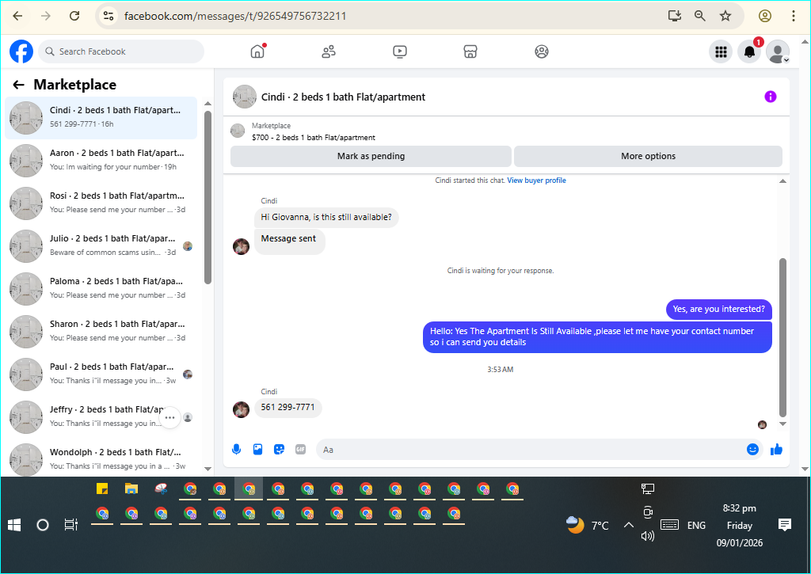Open Sticky Notes from taskbar

(102, 488)
